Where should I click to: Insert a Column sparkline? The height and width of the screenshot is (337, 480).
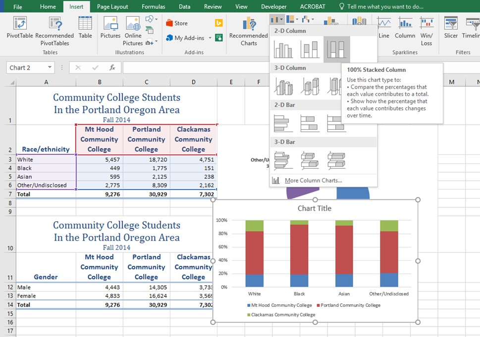tap(405, 28)
